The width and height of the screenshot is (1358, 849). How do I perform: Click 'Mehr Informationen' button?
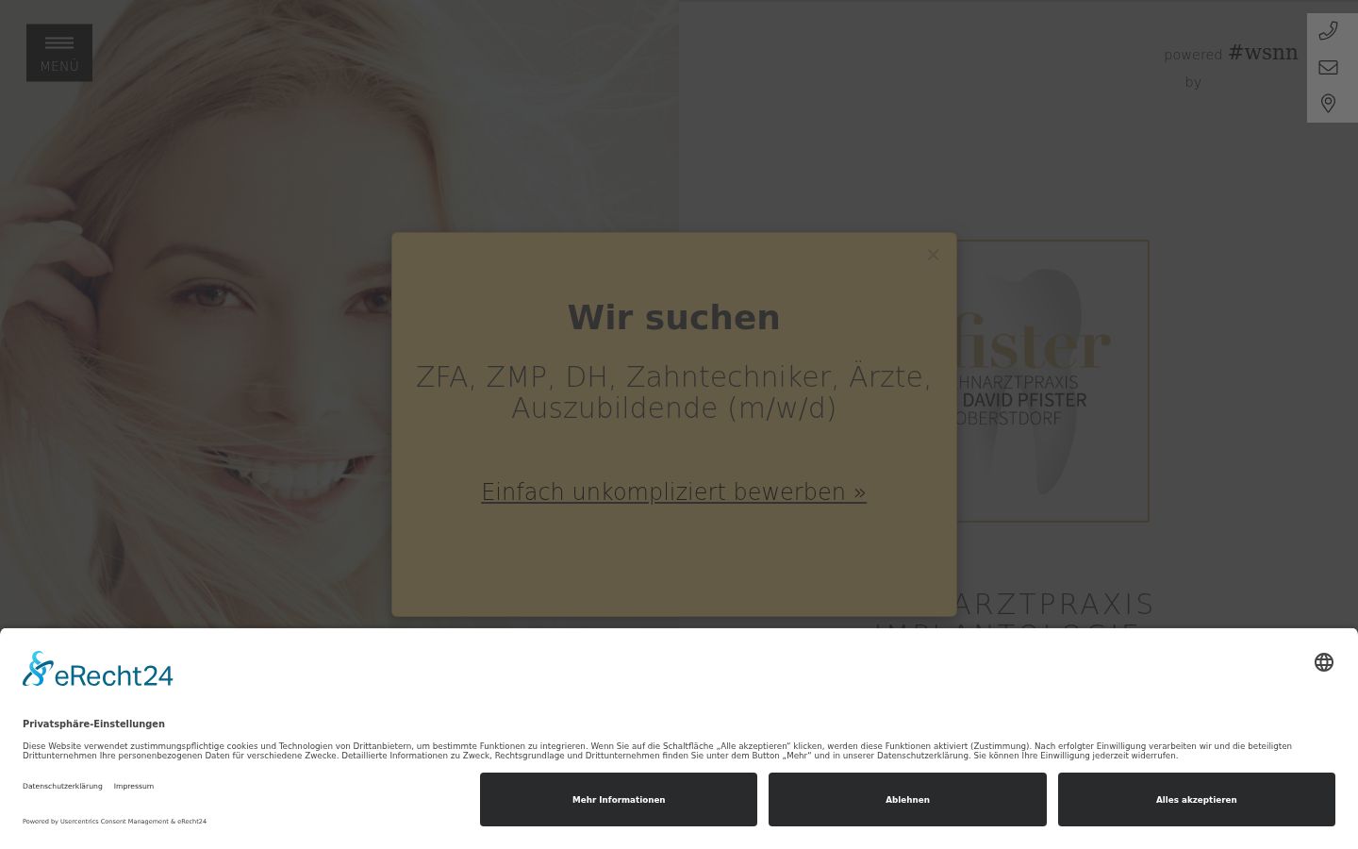point(619,799)
